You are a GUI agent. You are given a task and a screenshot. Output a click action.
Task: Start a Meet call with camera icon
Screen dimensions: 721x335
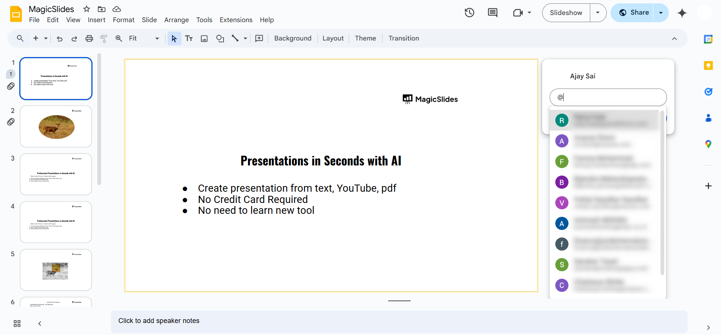[518, 13]
